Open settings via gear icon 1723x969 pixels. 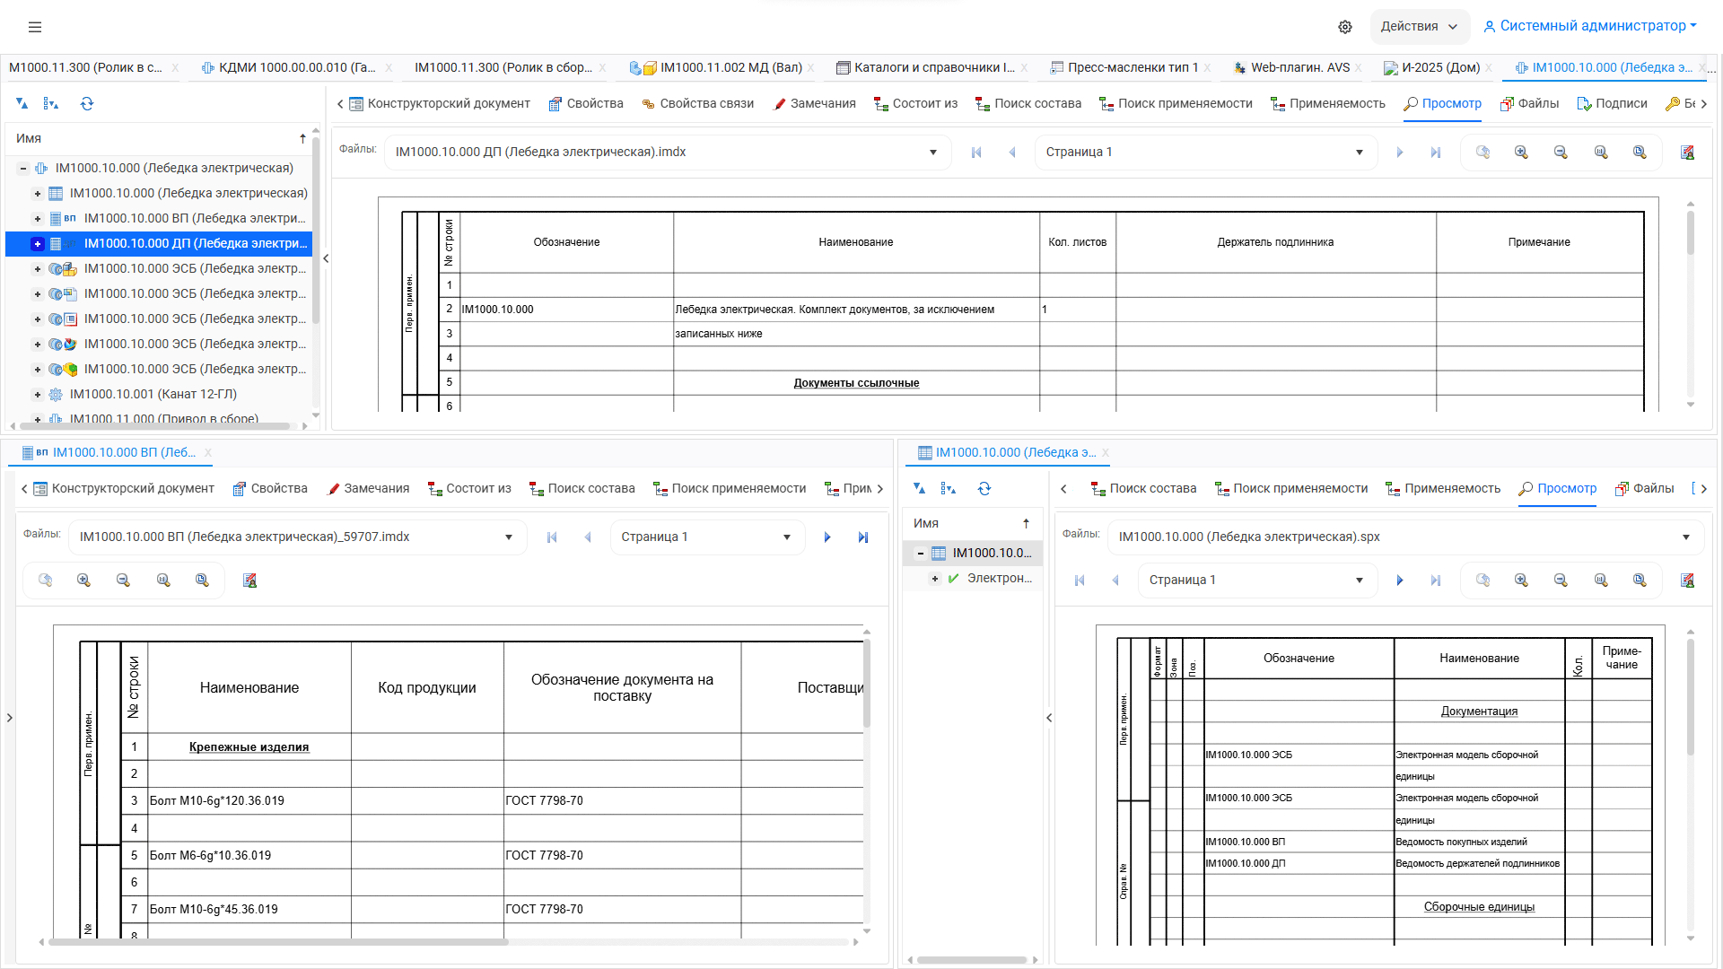(1344, 27)
